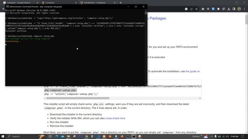
Task: Open a new browser tab
Action: point(121,3)
